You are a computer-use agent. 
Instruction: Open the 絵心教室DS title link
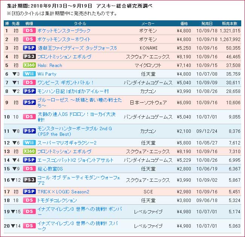click(x=50, y=169)
